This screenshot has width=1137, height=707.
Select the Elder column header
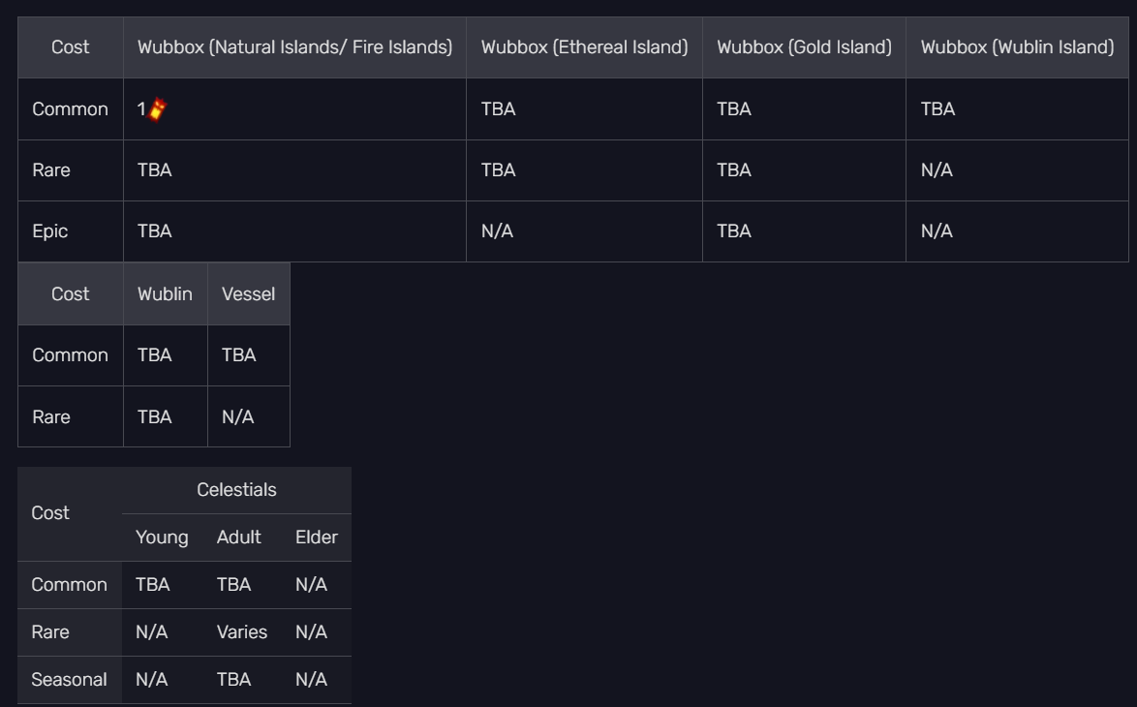coord(316,538)
